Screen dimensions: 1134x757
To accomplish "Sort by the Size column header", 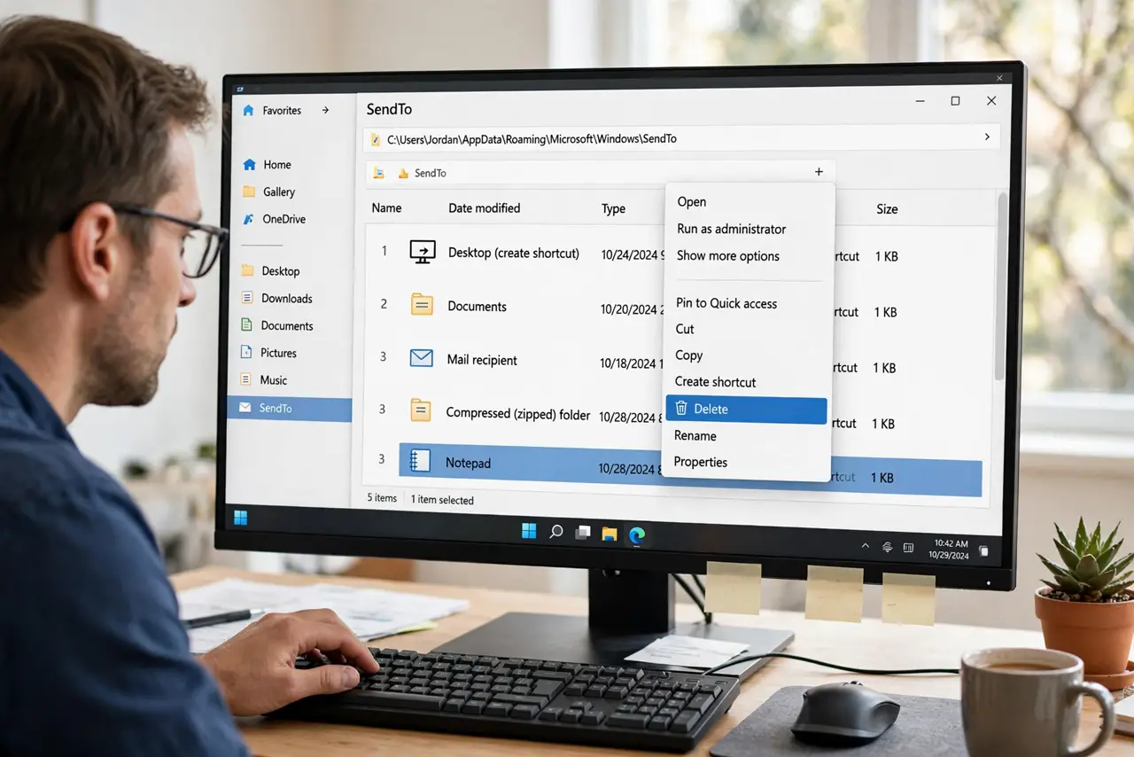I will [887, 209].
